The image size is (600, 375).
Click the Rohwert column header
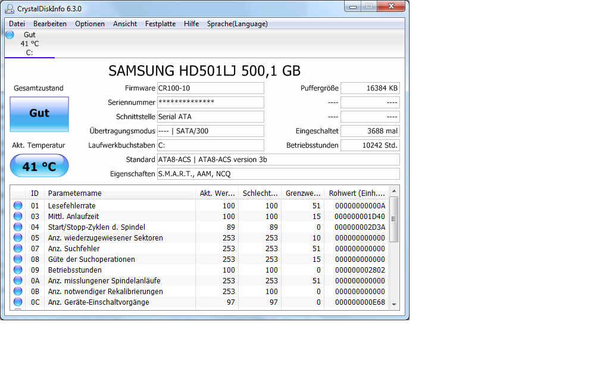pos(357,193)
